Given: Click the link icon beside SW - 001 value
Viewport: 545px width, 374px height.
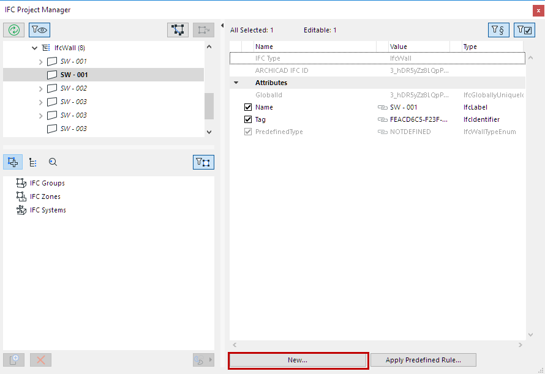Looking at the screenshot, I should 382,107.
